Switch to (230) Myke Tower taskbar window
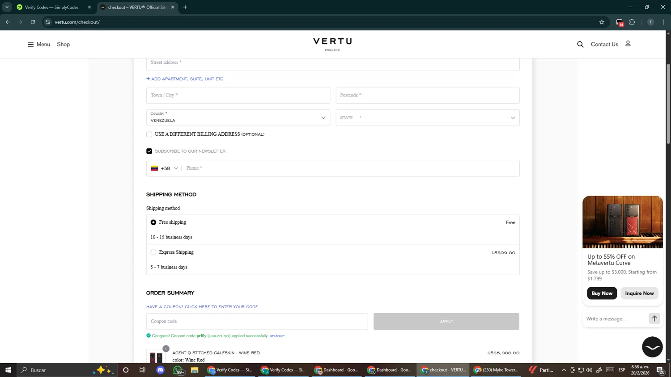 pyautogui.click(x=496, y=370)
